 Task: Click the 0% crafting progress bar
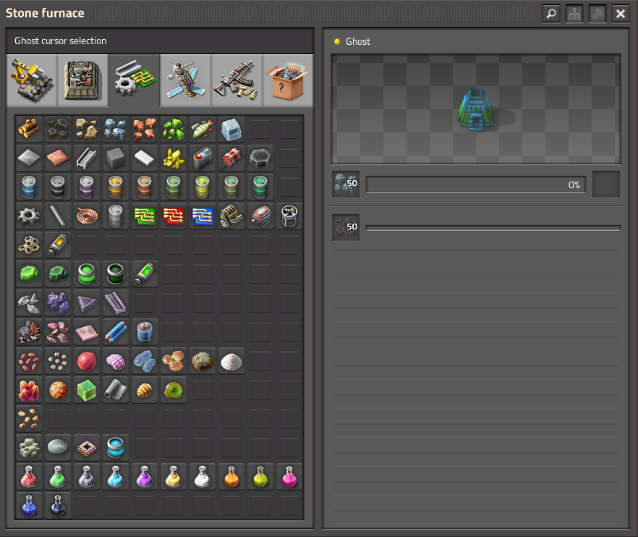[476, 185]
